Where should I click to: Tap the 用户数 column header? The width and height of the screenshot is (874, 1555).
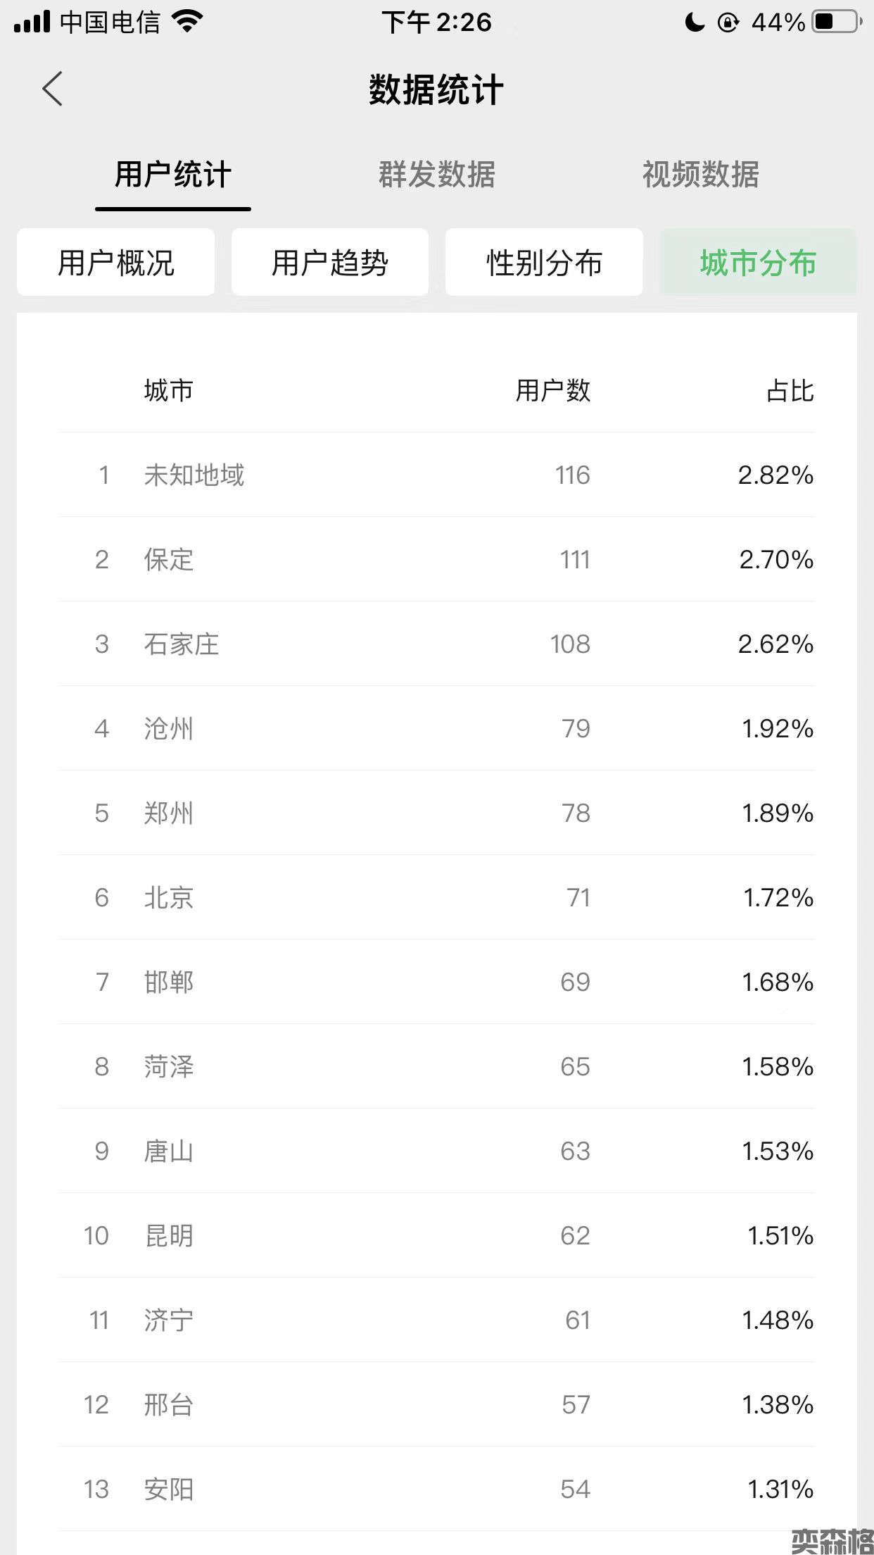point(552,390)
